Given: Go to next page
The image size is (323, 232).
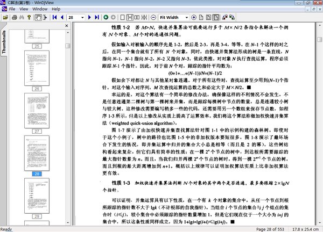Looking at the screenshot, I should pos(89,18).
